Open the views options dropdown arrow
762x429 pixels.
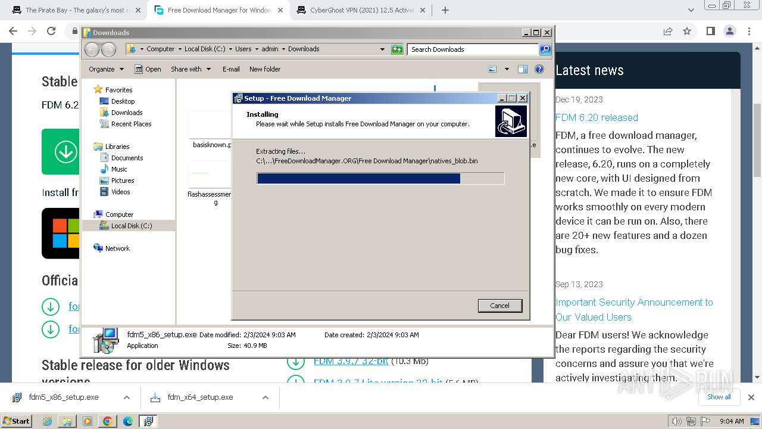tap(507, 69)
